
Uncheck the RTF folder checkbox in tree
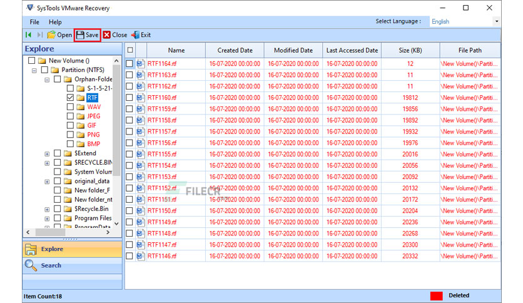pyautogui.click(x=70, y=98)
